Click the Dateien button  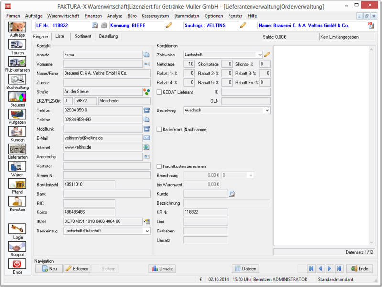245,269
